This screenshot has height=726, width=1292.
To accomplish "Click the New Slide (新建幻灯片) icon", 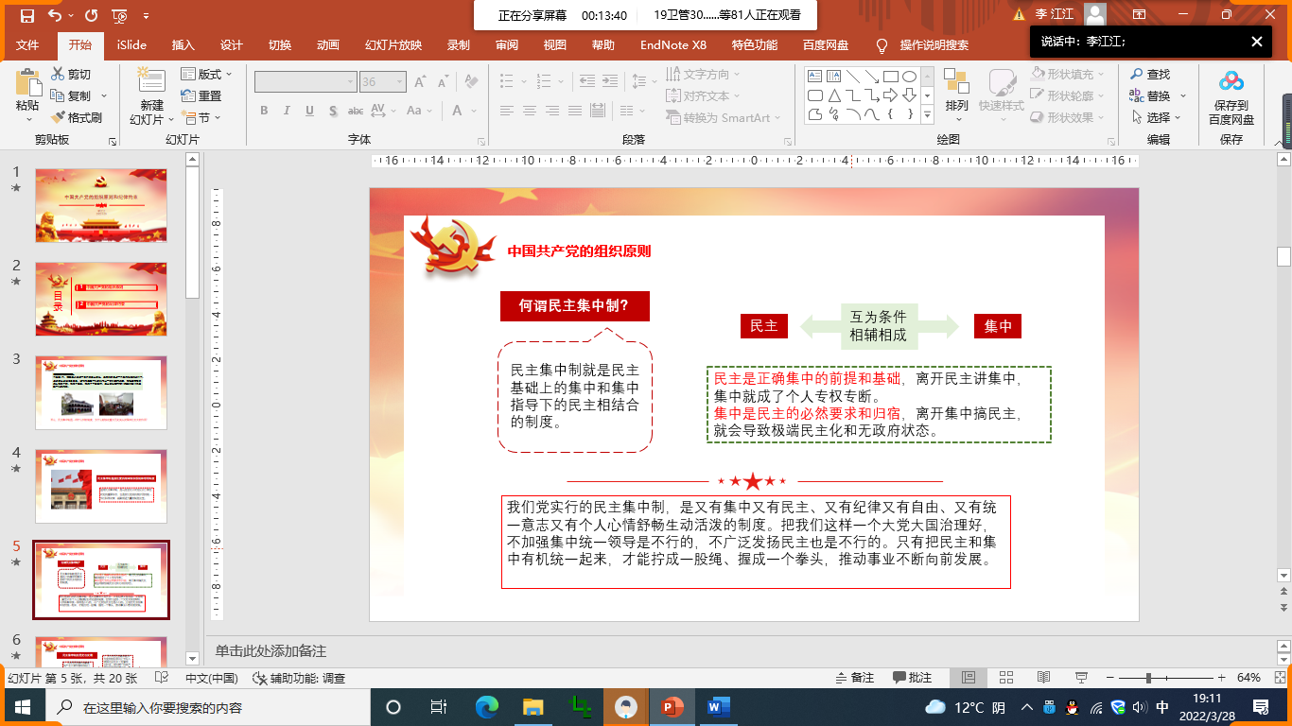I will point(151,83).
